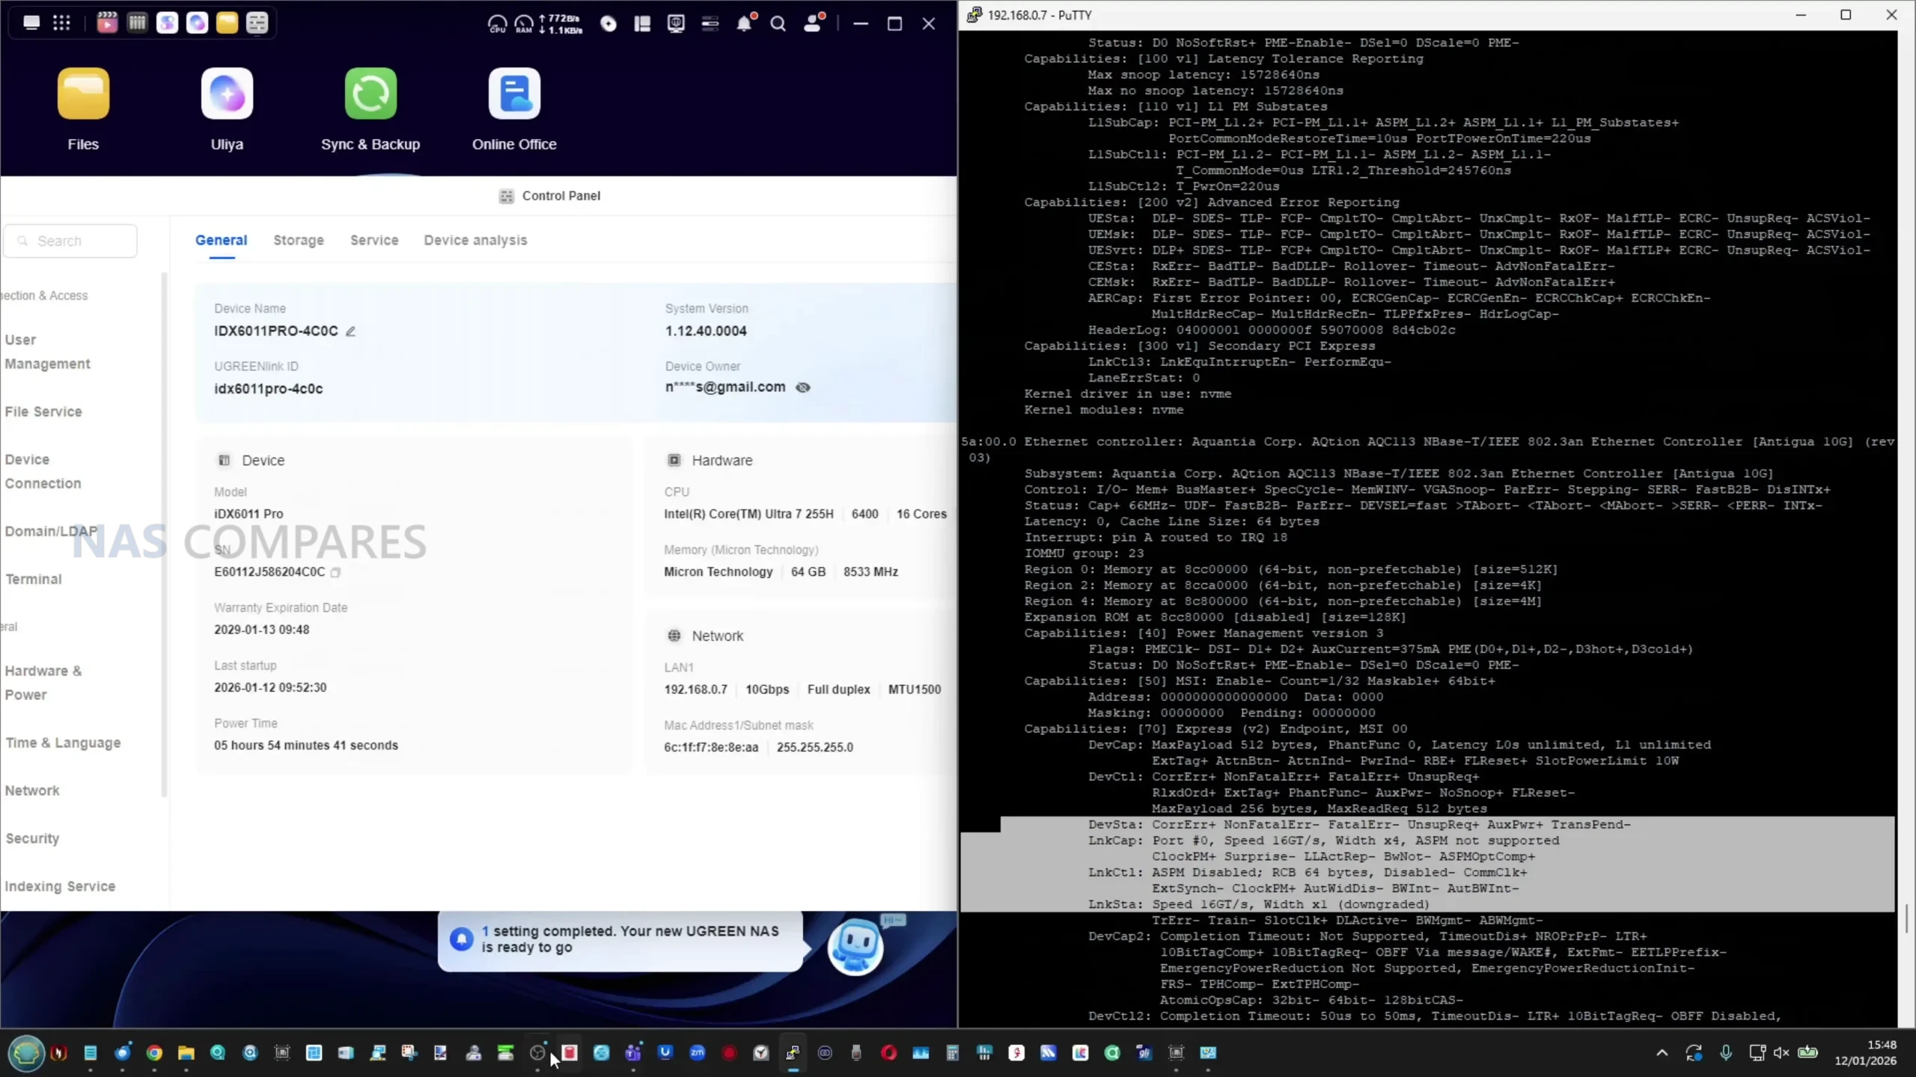Show hidden icons in system tray
This screenshot has height=1077, width=1916.
pos(1662,1053)
